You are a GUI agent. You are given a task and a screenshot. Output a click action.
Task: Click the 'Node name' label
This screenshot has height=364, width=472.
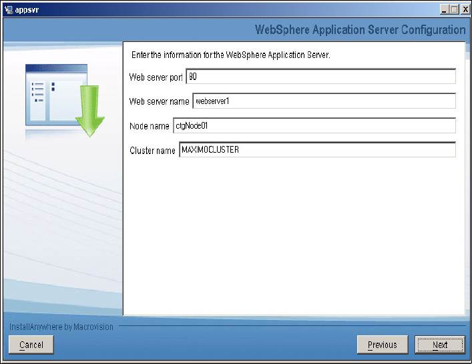click(150, 126)
